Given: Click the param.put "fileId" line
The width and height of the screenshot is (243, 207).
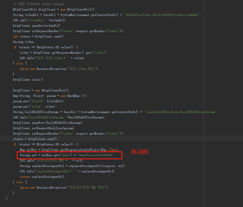Looking at the screenshot, I should (x=39, y=101).
